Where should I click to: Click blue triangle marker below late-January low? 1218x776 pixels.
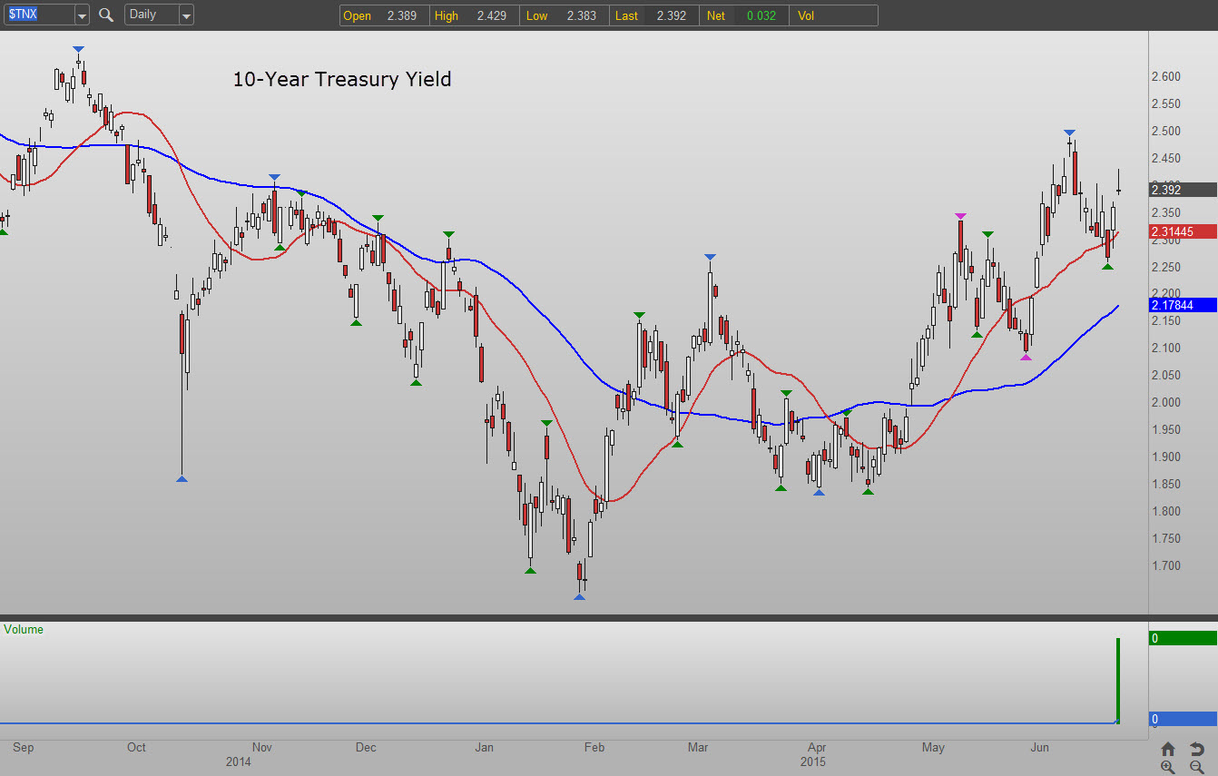[x=581, y=595]
